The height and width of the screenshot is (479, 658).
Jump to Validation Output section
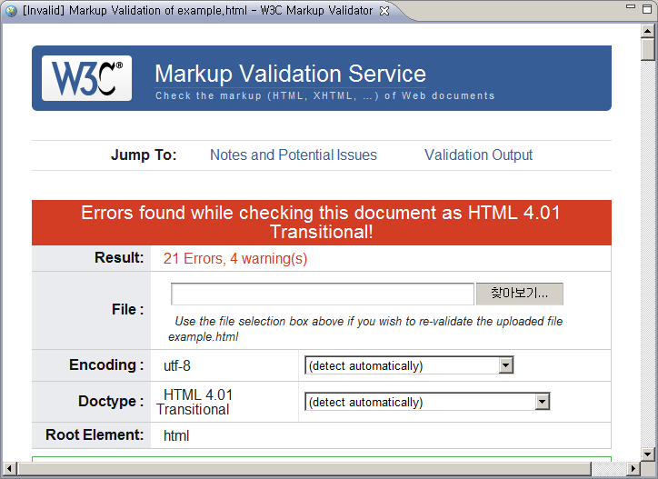(x=478, y=155)
